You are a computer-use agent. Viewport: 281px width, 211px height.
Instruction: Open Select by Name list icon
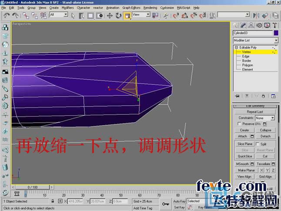[x=81, y=16]
